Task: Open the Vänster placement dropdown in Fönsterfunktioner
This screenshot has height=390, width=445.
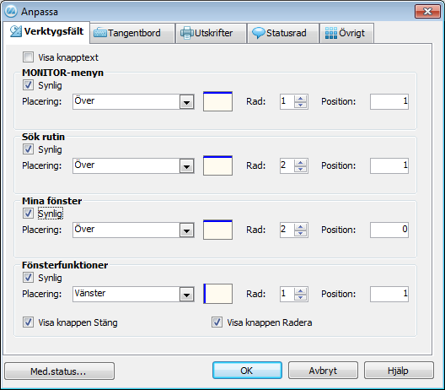Action: pos(186,295)
